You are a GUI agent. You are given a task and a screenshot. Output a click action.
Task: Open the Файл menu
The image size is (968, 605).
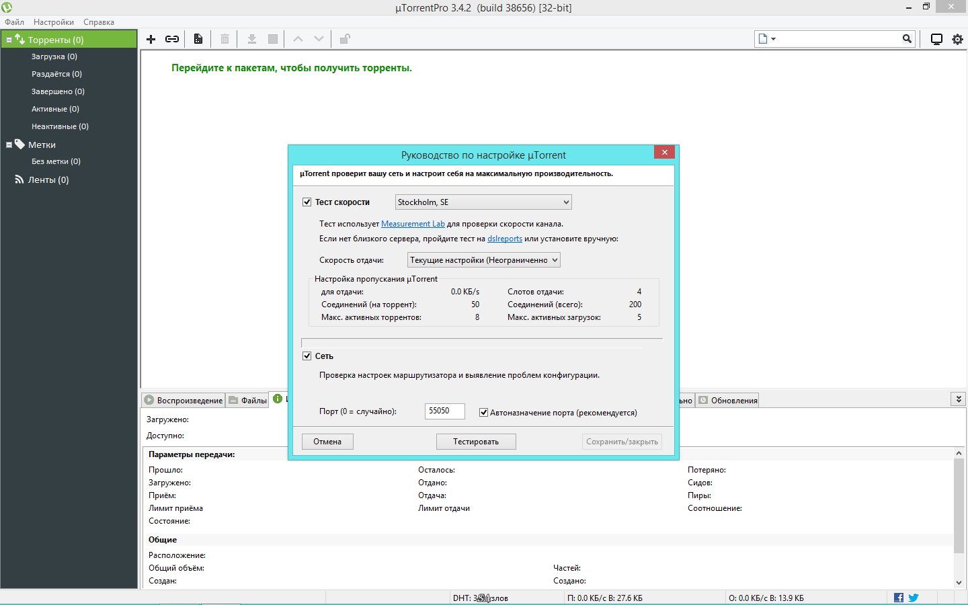click(14, 22)
